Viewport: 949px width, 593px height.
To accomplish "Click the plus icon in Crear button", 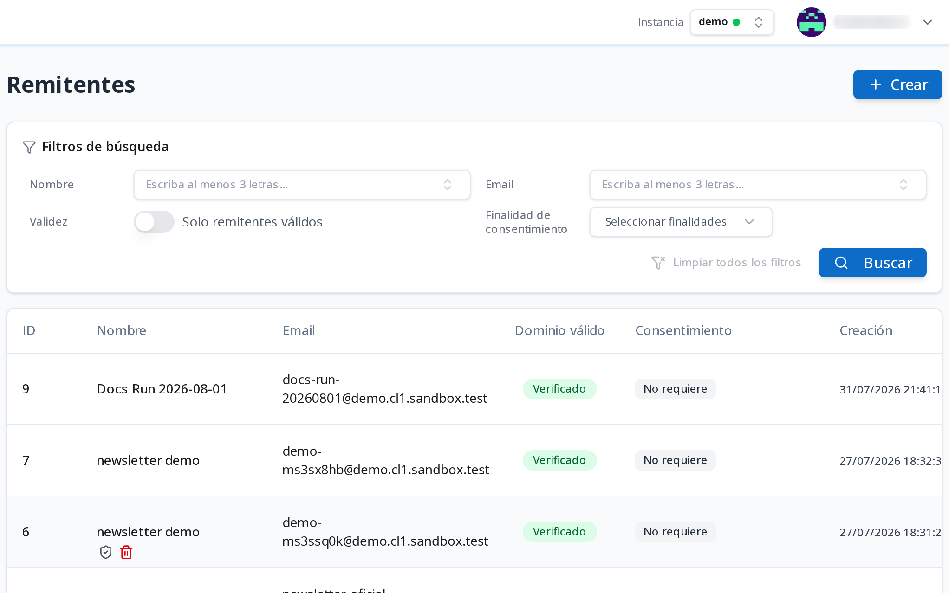I will (876, 84).
